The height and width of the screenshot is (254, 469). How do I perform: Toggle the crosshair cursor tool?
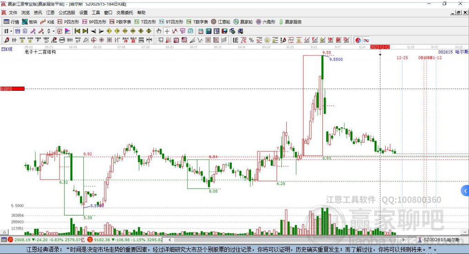pos(167,31)
